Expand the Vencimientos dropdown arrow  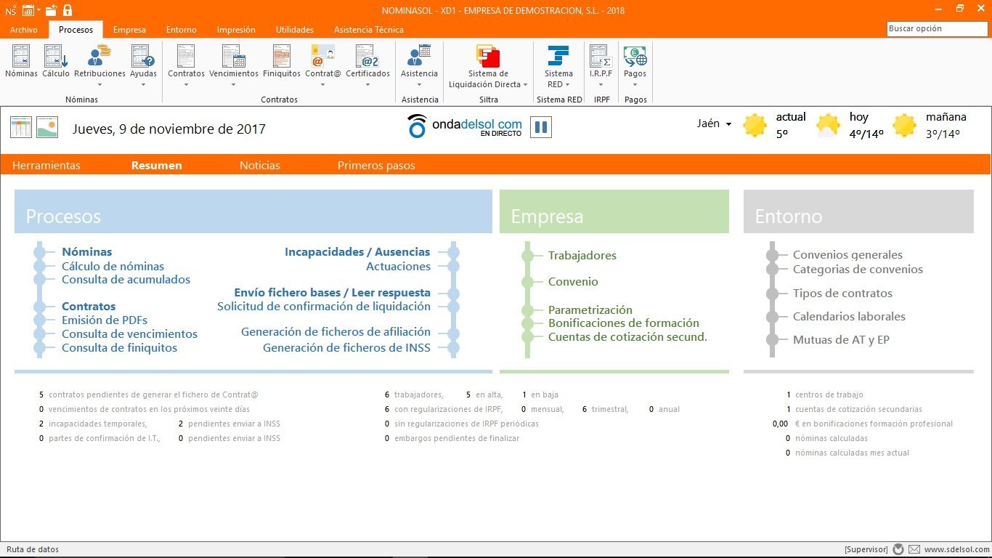[x=234, y=84]
